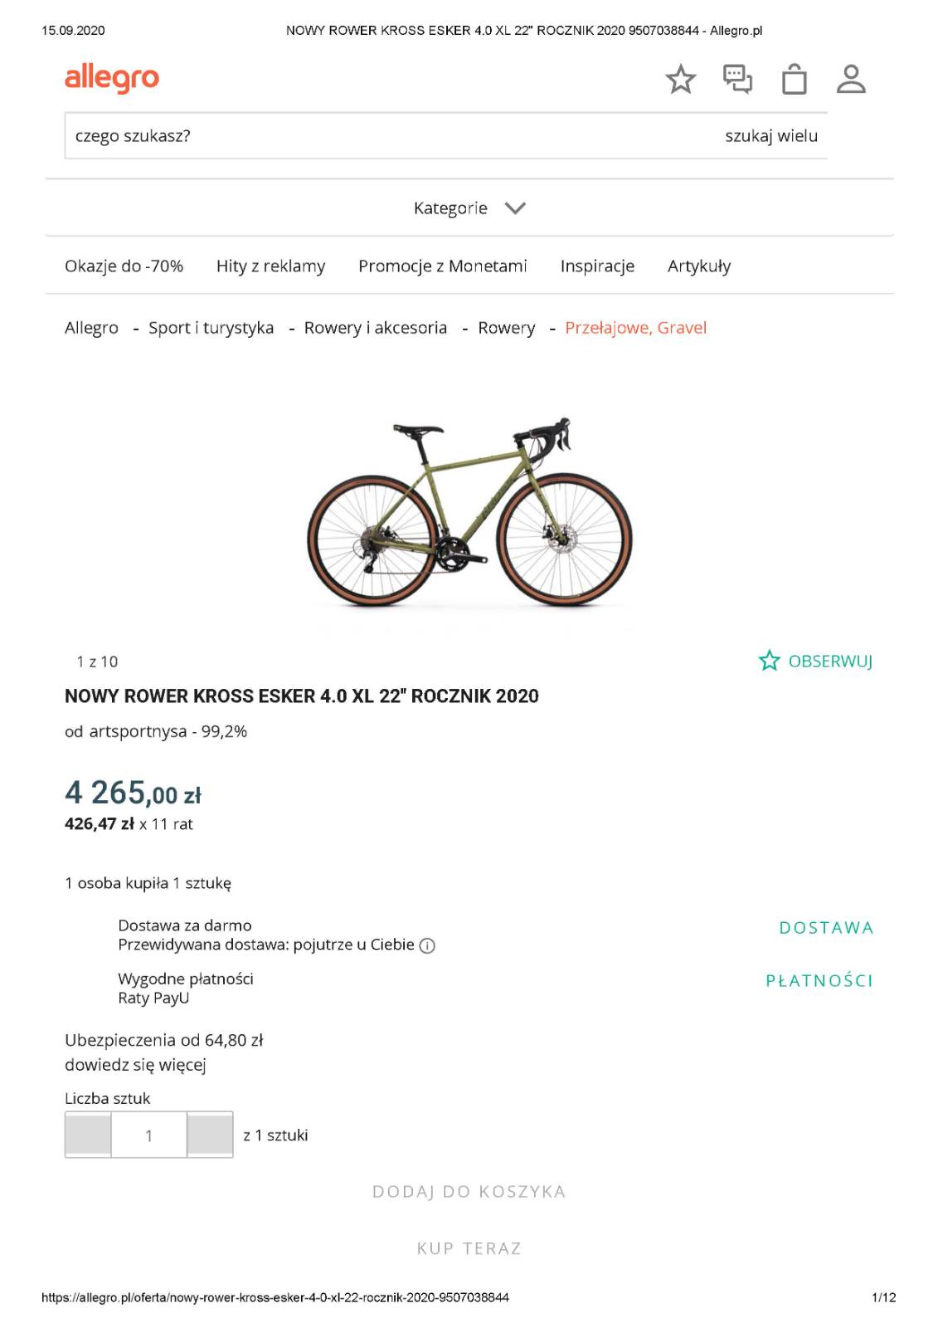The width and height of the screenshot is (938, 1328).
Task: Click the green bike product image
Action: click(x=469, y=514)
